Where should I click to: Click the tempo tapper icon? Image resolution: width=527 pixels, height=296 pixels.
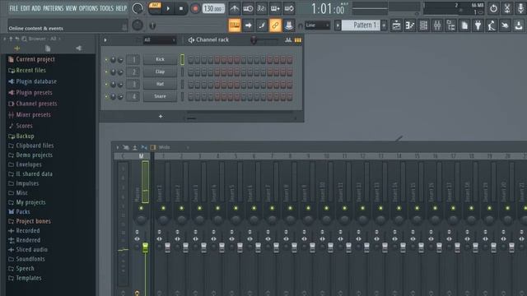pos(492,25)
